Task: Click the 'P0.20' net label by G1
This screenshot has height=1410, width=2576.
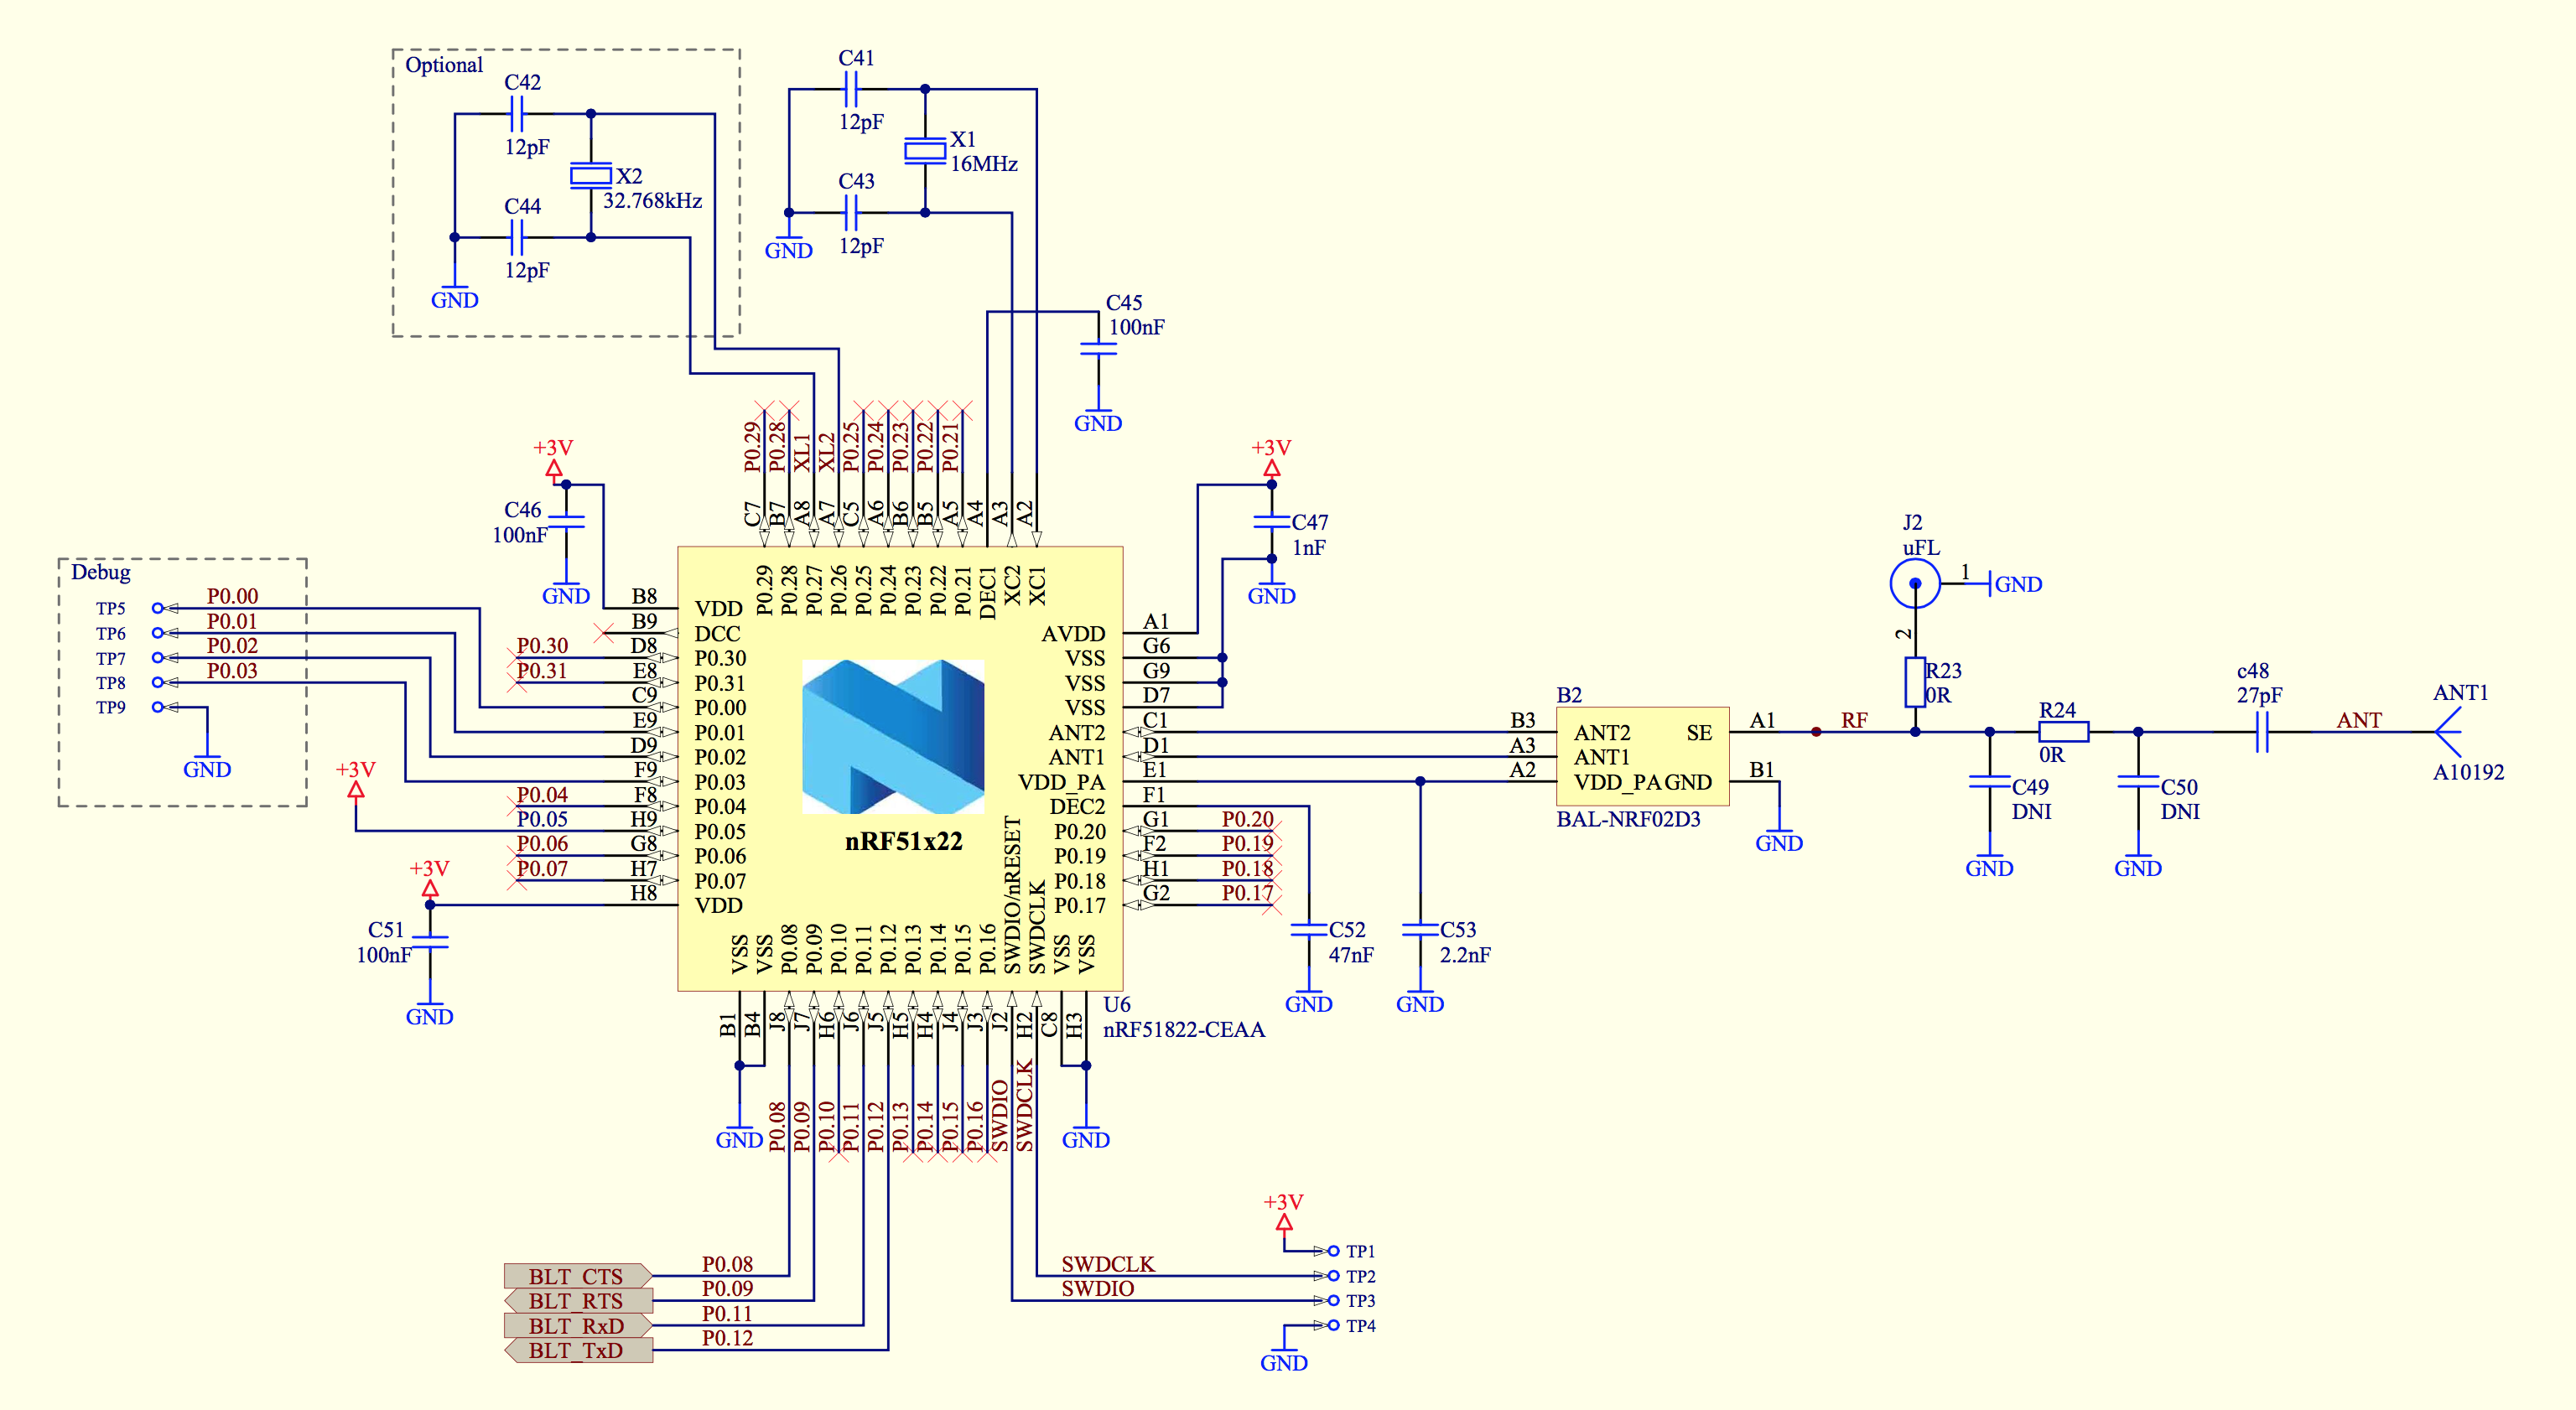Action: (x=1248, y=819)
